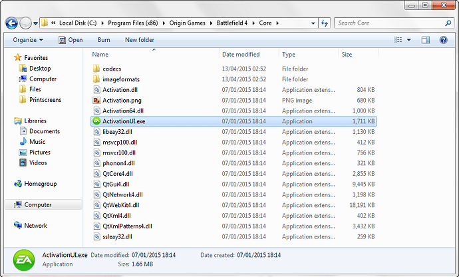Click the change view icon
Image resolution: width=459 pixels, height=277 pixels.
(x=398, y=40)
